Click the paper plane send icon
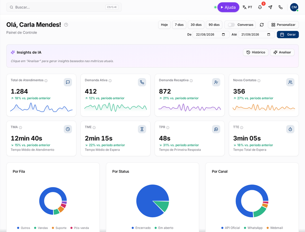Image resolution: width=305 pixels, height=232 pixels. tap(270, 7)
